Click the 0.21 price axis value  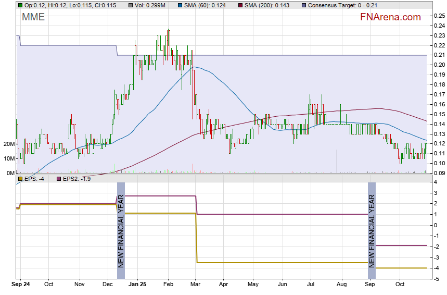[439, 55]
